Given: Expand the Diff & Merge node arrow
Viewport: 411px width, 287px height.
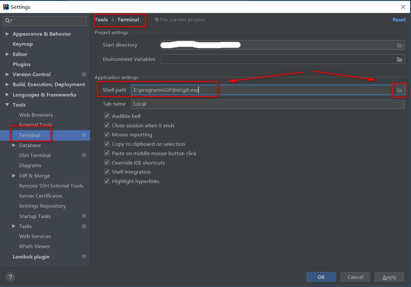Looking at the screenshot, I should pos(14,176).
